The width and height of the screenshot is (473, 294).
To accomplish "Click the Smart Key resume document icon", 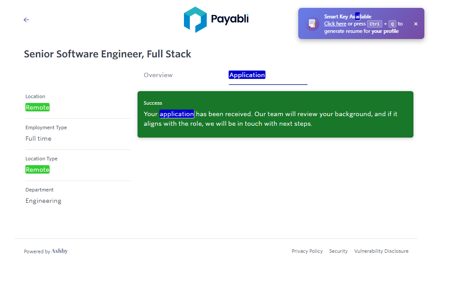I will tap(312, 24).
